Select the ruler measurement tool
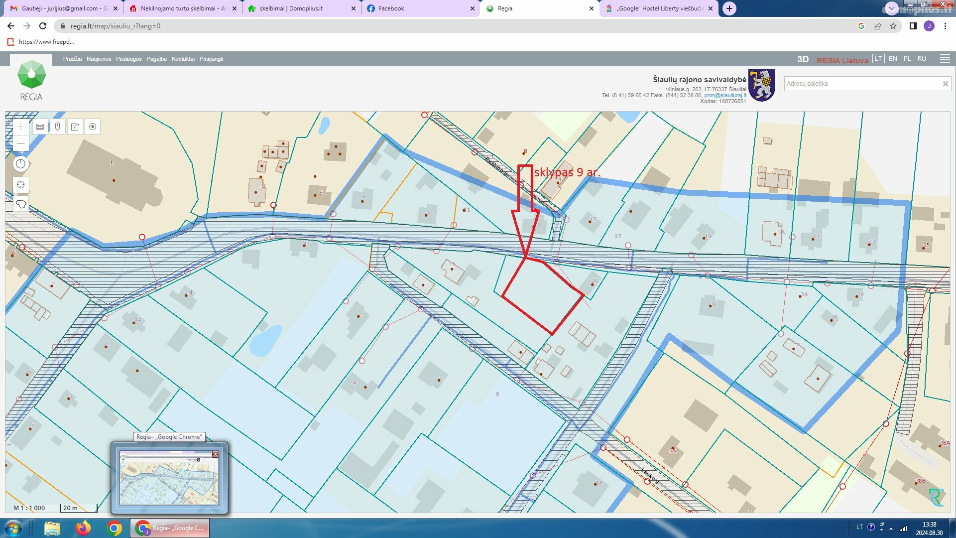 (40, 127)
